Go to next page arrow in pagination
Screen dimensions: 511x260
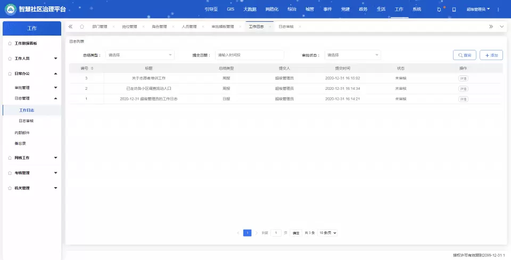pos(256,233)
